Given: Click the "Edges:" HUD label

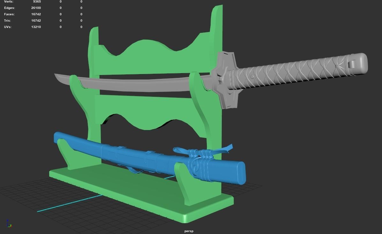Looking at the screenshot, I should 10,8.
